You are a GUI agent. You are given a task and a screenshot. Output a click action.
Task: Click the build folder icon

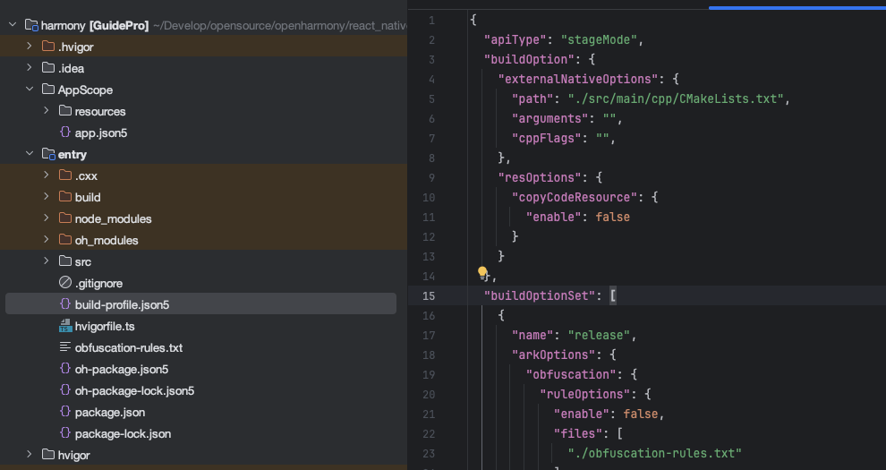pyautogui.click(x=65, y=197)
